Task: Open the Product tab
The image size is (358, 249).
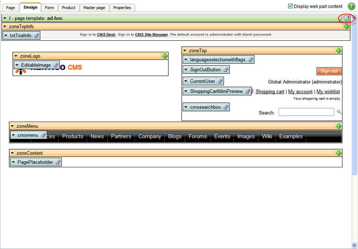Action: 69,7
